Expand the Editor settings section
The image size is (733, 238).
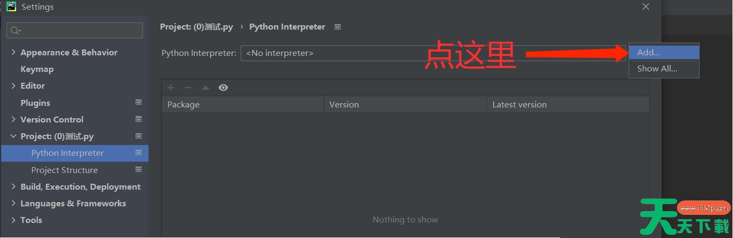tap(13, 86)
